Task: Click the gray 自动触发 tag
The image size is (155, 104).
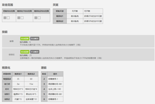Action: 35,39
